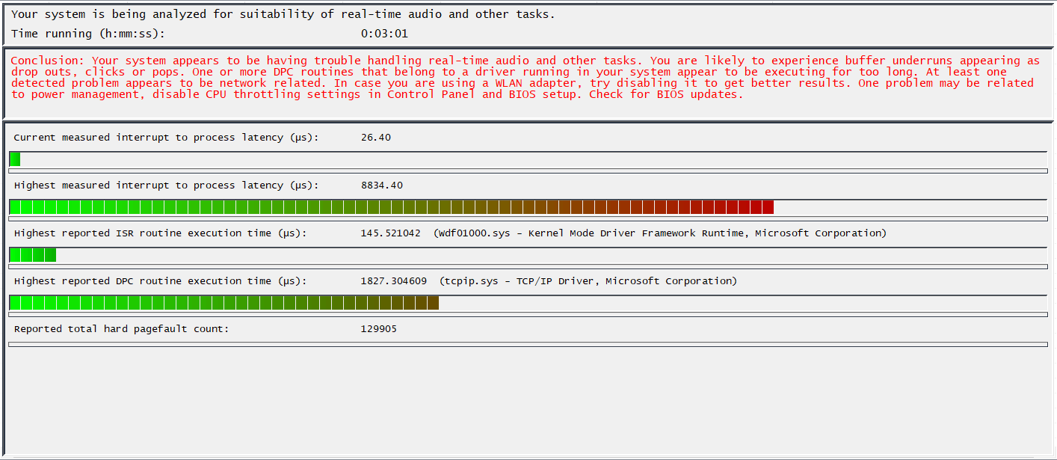Click the hard pagefault count value 129905
This screenshot has width=1057, height=460.
378,329
